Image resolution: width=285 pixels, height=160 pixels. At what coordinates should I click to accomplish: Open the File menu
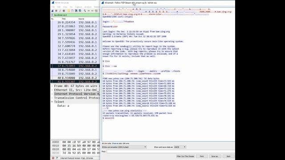point(53,7)
